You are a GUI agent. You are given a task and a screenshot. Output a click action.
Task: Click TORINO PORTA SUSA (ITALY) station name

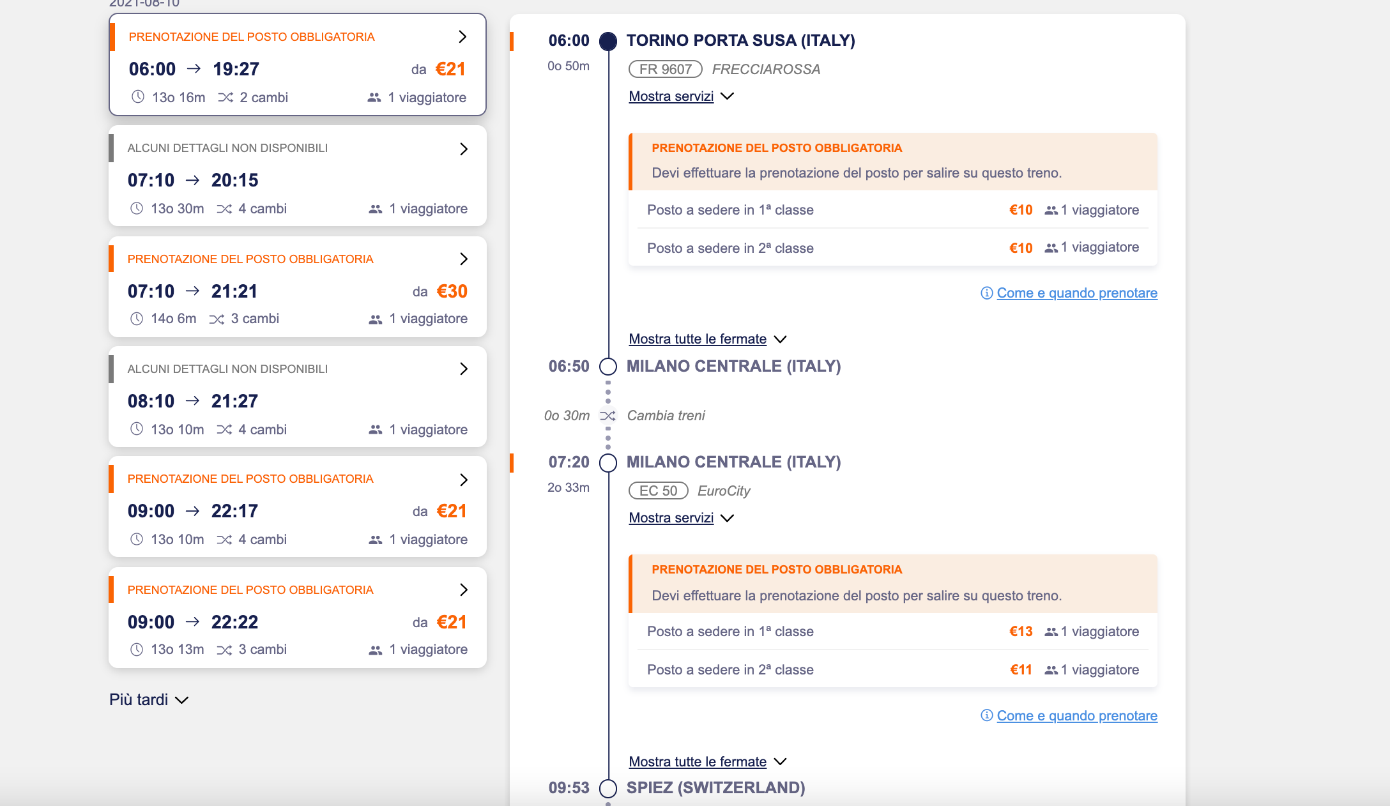tap(740, 41)
